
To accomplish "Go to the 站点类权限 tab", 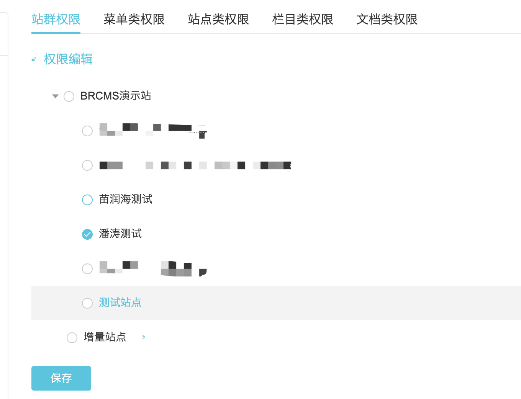I will (218, 19).
